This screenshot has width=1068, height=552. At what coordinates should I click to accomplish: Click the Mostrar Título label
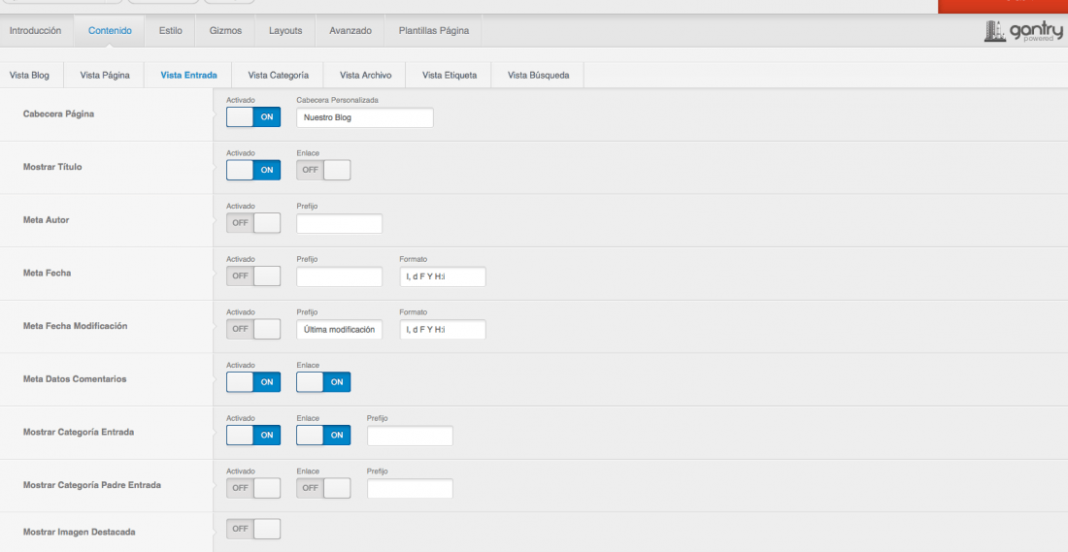[x=52, y=167]
